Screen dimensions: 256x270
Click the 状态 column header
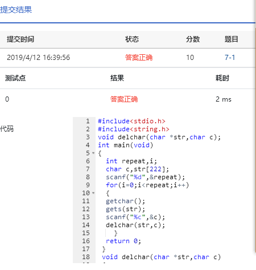pos(132,39)
